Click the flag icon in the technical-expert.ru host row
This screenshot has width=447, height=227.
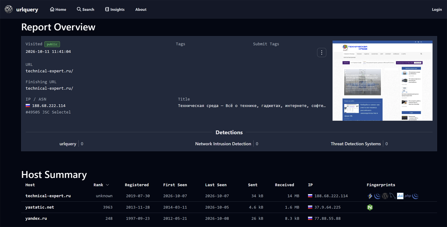pyautogui.click(x=310, y=196)
